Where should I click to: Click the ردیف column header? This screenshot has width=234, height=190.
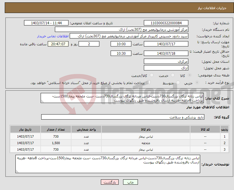(x=224, y=129)
